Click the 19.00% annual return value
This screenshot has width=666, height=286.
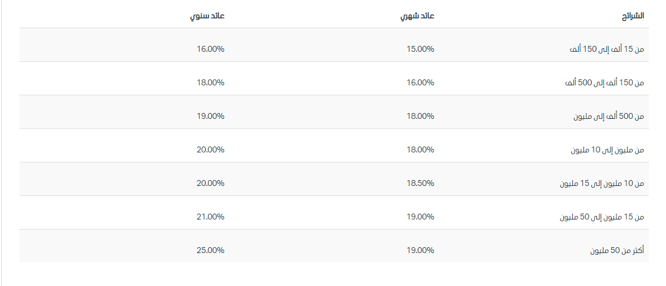tap(210, 116)
